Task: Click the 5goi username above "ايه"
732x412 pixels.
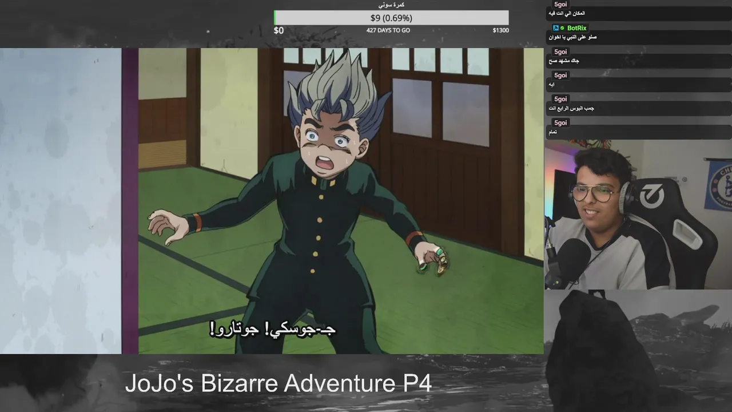Action: (560, 76)
